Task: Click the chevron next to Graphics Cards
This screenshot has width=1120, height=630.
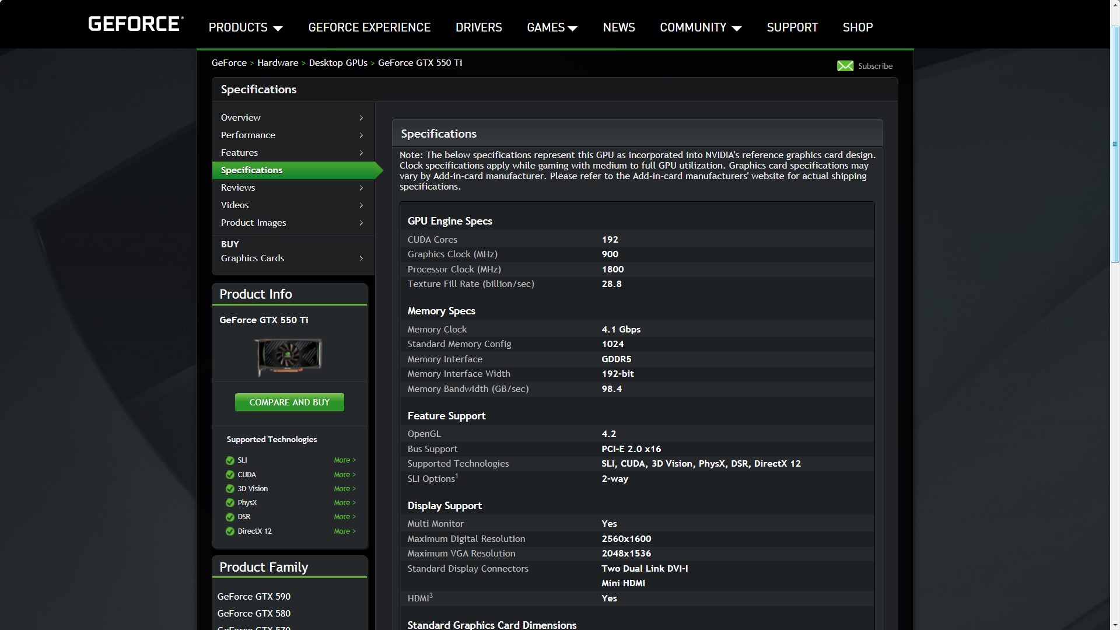Action: [361, 258]
